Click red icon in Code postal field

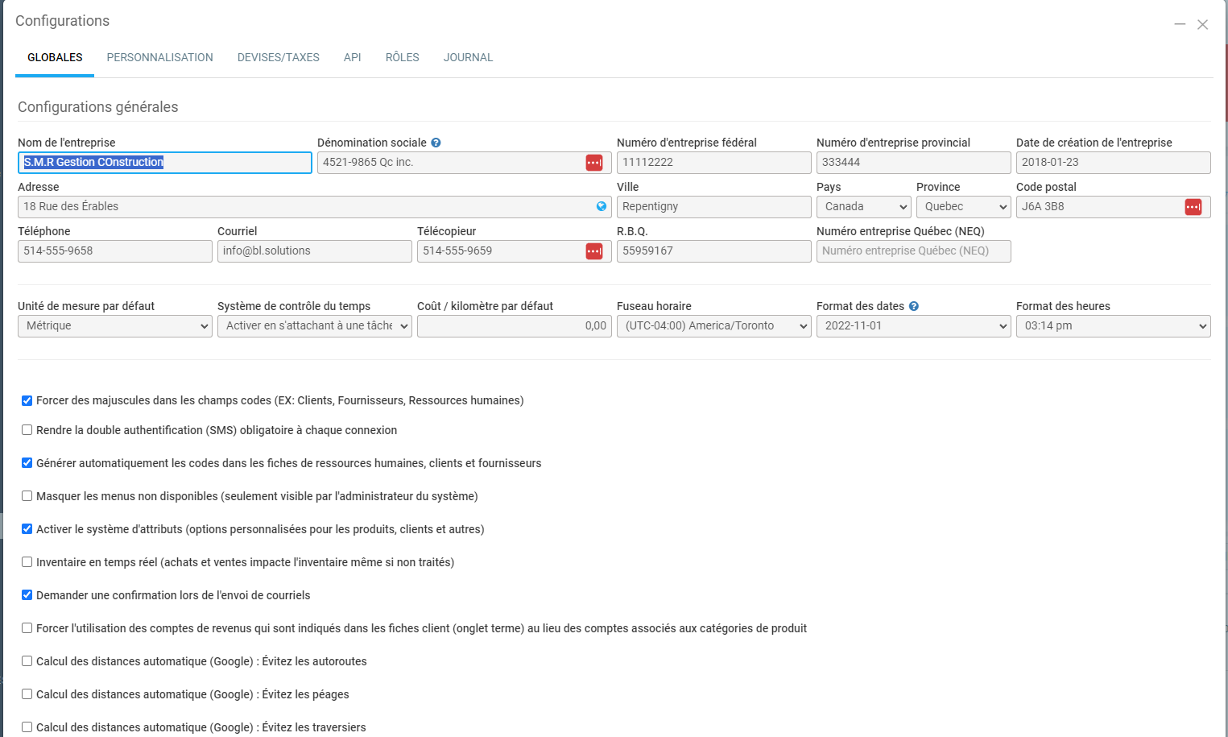(x=1193, y=207)
